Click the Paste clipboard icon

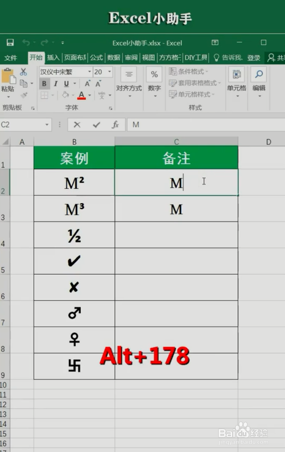[9, 76]
